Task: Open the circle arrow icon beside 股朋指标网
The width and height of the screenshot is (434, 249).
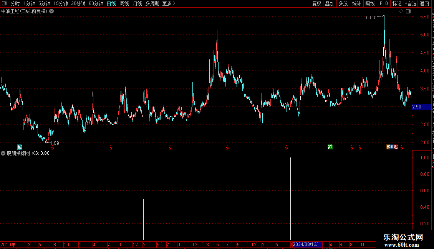Action: pyautogui.click(x=3, y=153)
